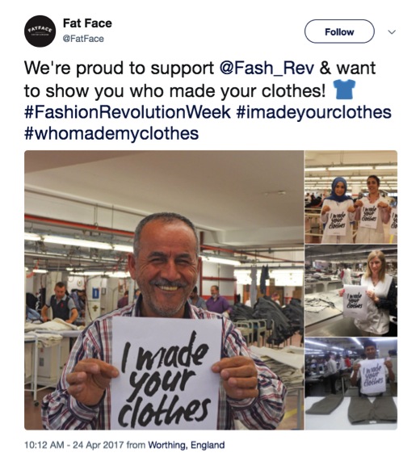Open the @FatFace handle link

click(83, 39)
